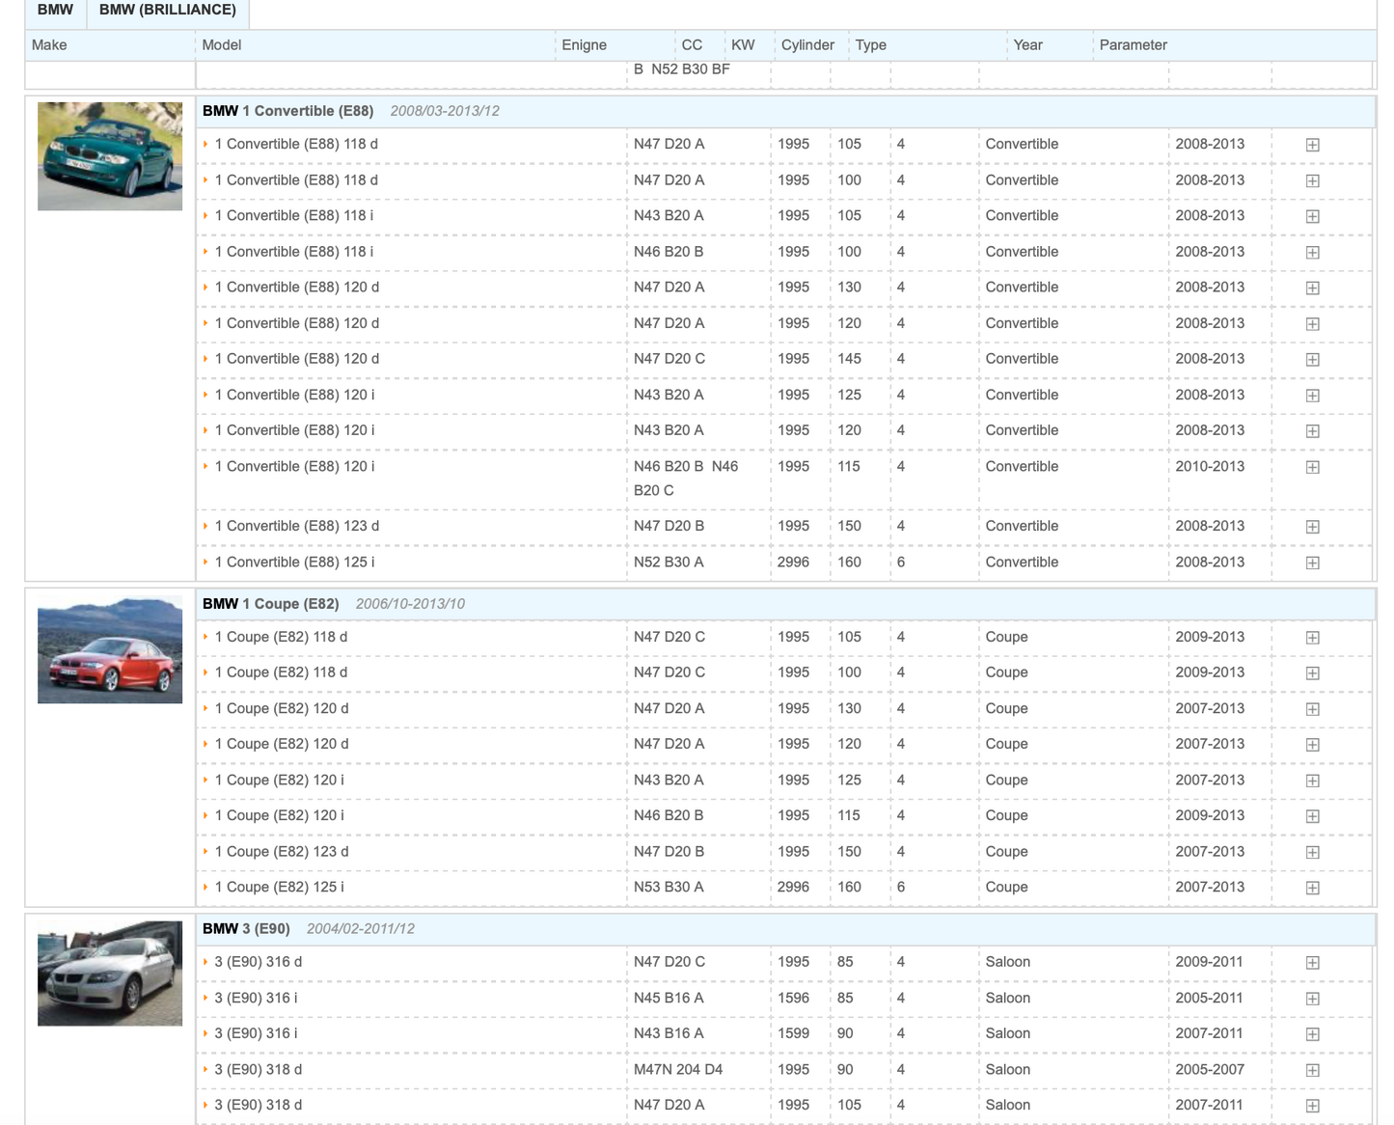Open model link 3 (E90) 316 d
Viewport: 1394px width, 1125px height.
click(x=259, y=962)
